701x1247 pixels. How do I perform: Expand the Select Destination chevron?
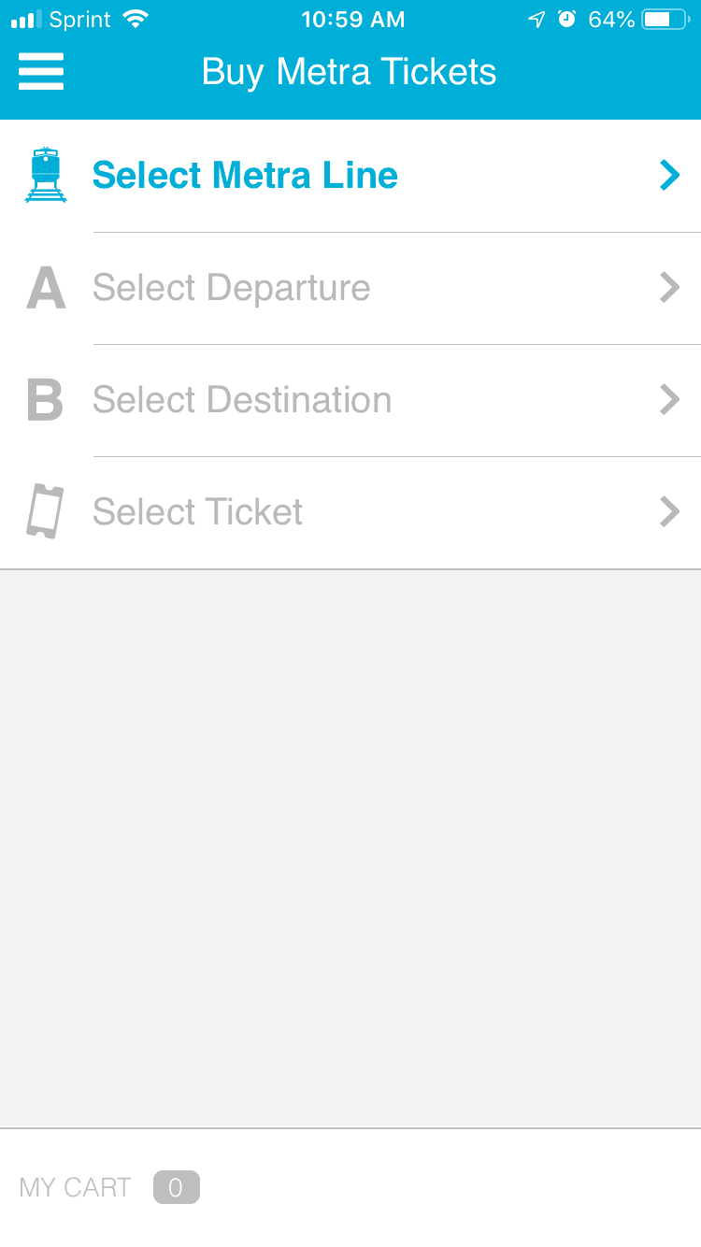[668, 400]
